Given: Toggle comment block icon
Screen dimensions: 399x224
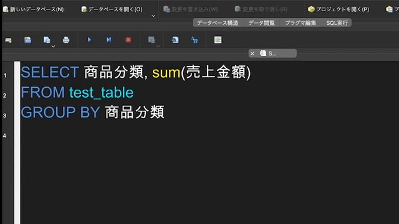Looking at the screenshot, I should click(218, 40).
